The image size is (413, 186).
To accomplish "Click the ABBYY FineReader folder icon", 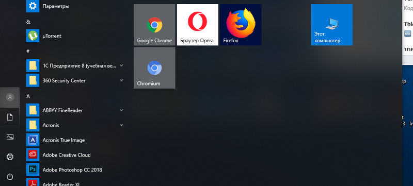I will (33, 110).
